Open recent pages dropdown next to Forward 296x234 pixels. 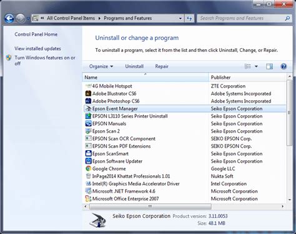pyautogui.click(x=28, y=19)
